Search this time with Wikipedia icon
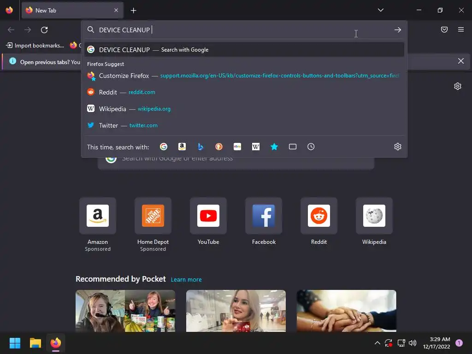472x354 pixels. 255,147
